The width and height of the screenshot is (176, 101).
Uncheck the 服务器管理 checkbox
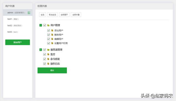pyautogui.click(x=45, y=50)
